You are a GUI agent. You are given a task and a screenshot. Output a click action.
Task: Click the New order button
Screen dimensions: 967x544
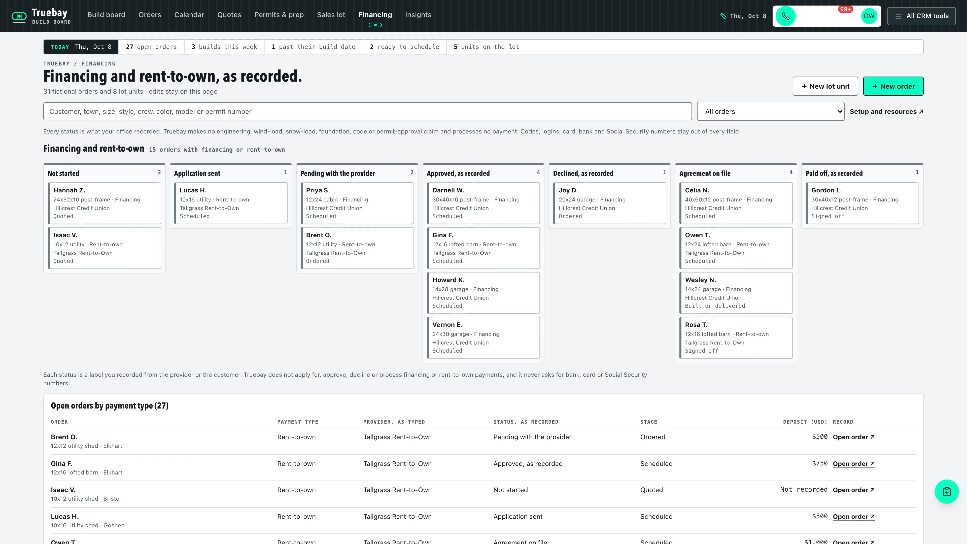[893, 86]
